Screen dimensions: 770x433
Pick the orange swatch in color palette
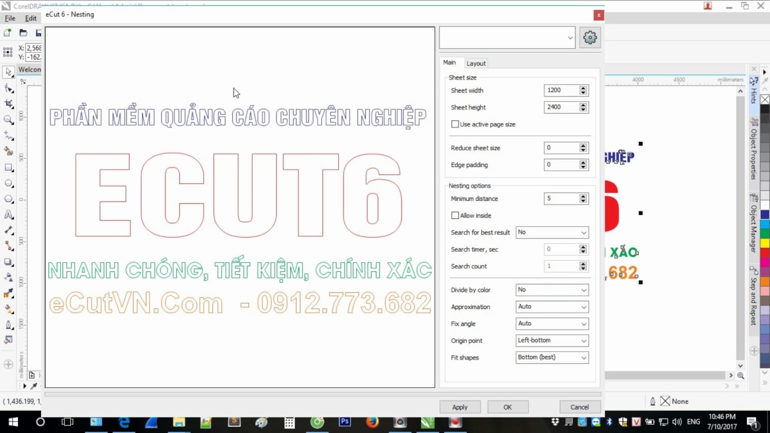[765, 281]
